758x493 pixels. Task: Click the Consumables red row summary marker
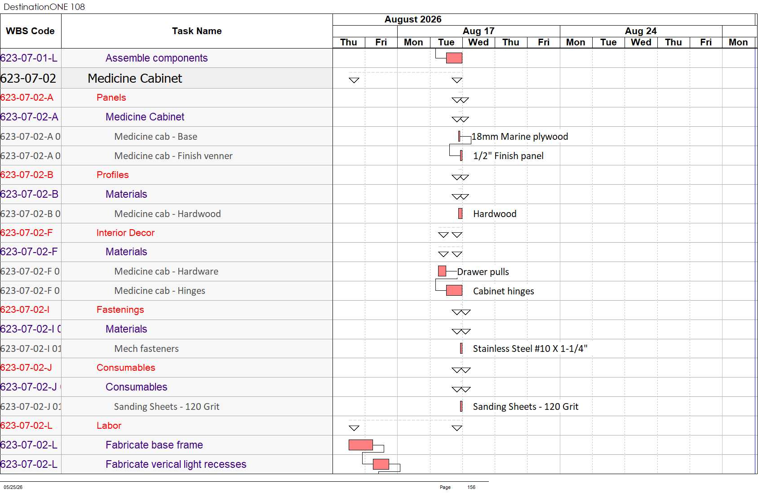coord(461,370)
